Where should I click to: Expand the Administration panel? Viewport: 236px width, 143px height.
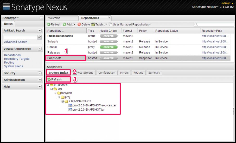pos(40,80)
